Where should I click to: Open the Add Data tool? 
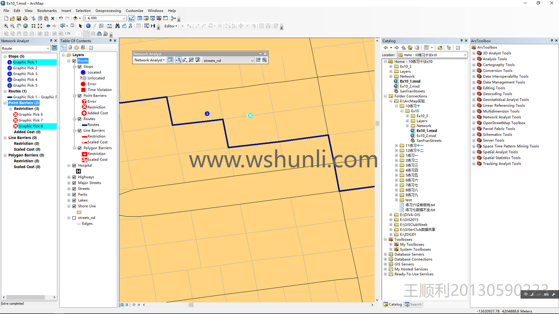pos(75,18)
